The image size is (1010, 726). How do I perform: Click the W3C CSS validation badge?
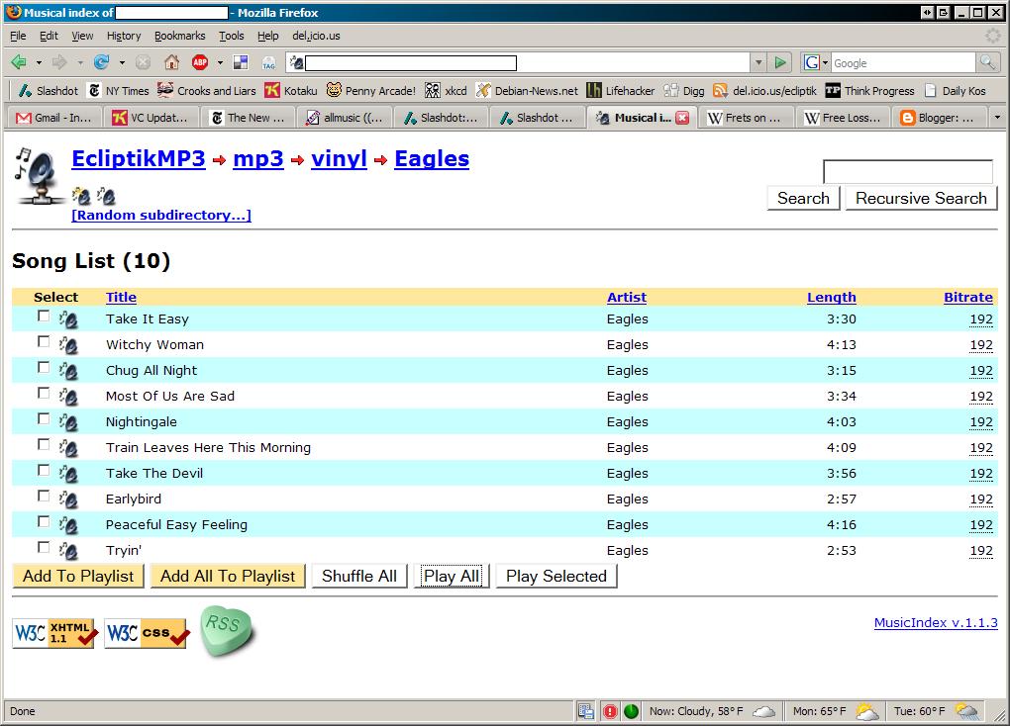tap(146, 633)
